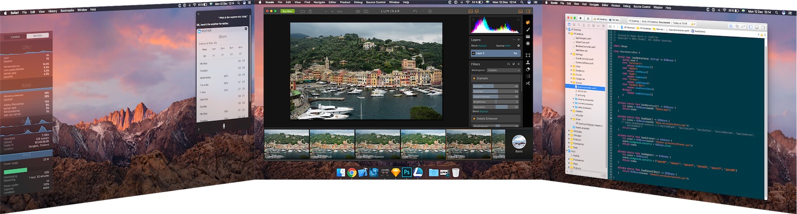The height and width of the screenshot is (214, 797).
Task: Select the crop tool in Luminar's right toolbar
Action: coord(528,55)
